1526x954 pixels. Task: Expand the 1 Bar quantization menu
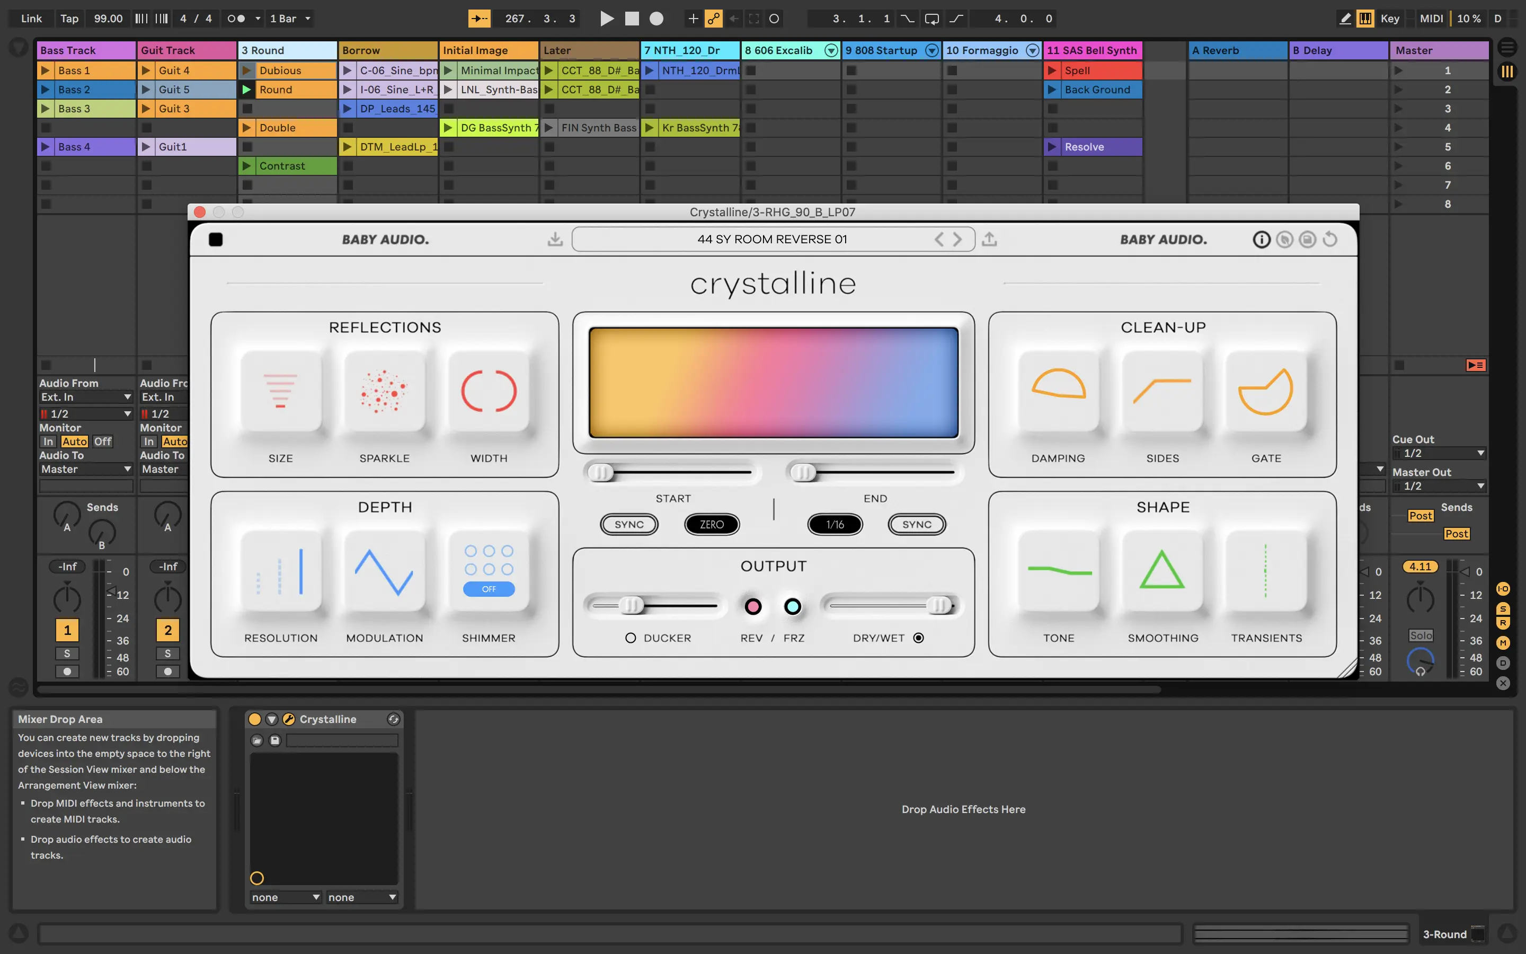(x=290, y=19)
